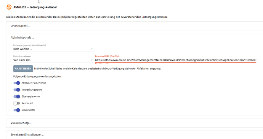Focus the Download URL input field
The height and width of the screenshot is (139, 263).
pos(176,60)
